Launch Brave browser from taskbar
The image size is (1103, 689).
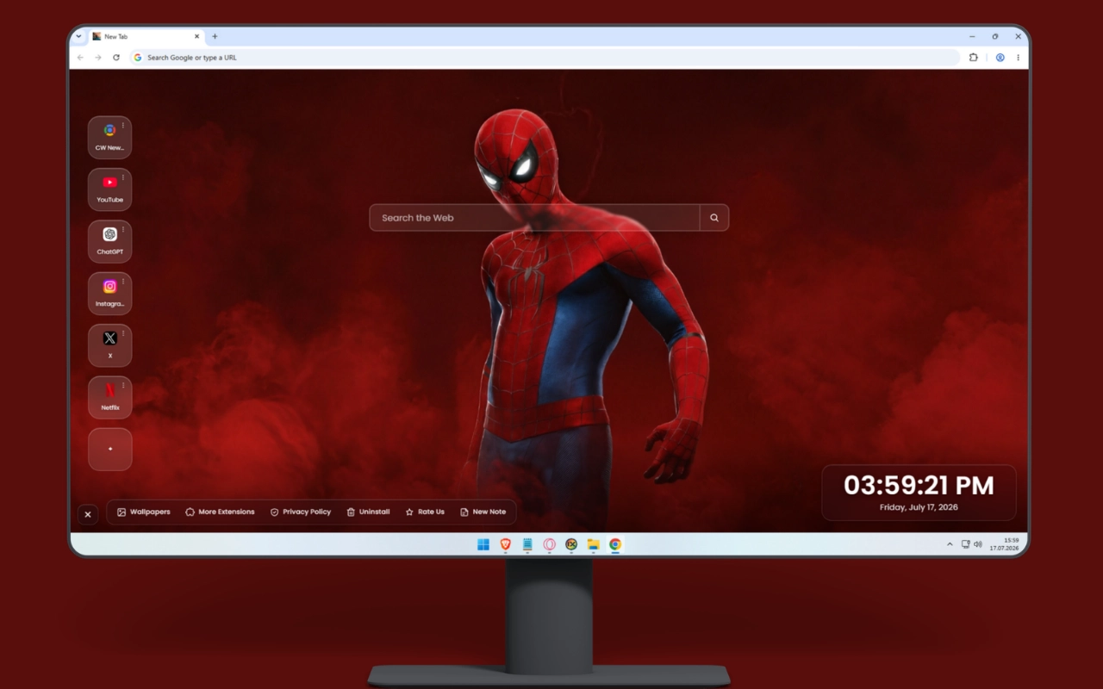pyautogui.click(x=506, y=544)
